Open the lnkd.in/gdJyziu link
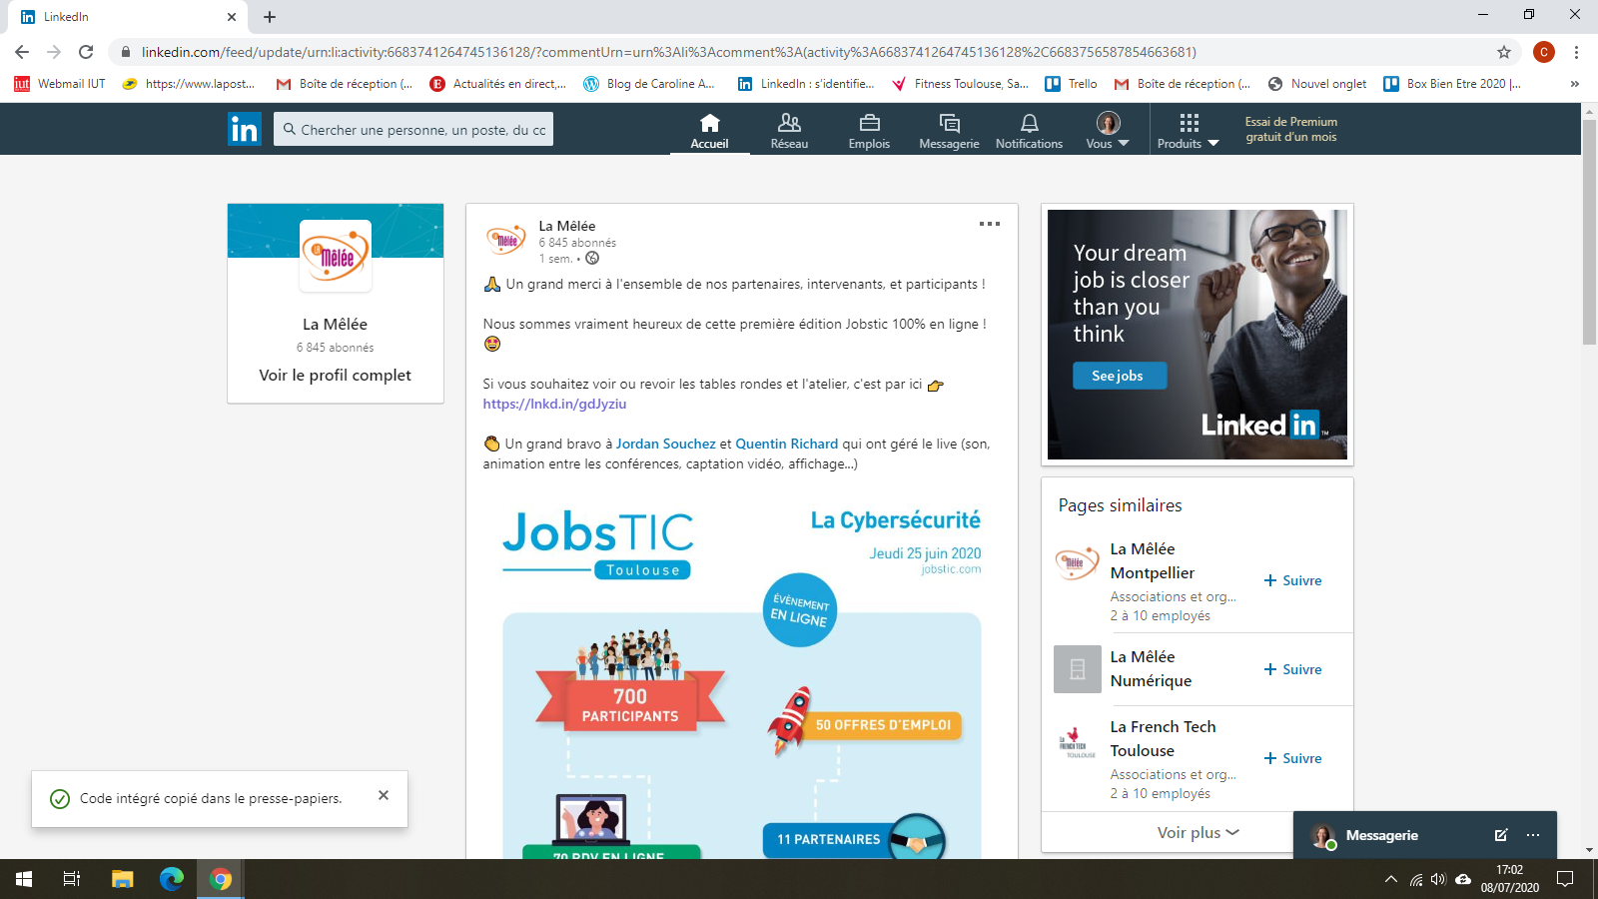Viewport: 1598px width, 899px height. [554, 404]
